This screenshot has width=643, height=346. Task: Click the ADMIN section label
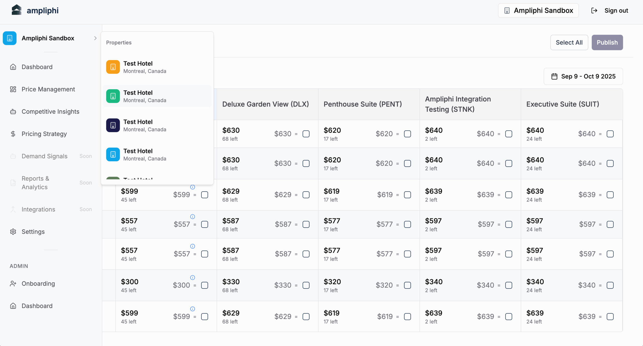(19, 266)
